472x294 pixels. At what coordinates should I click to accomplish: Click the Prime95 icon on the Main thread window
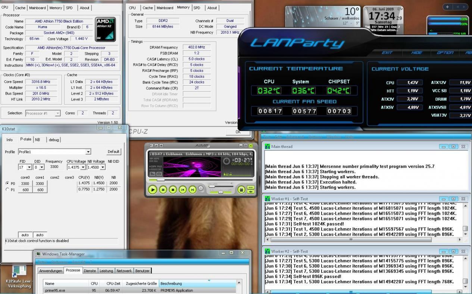click(x=267, y=147)
